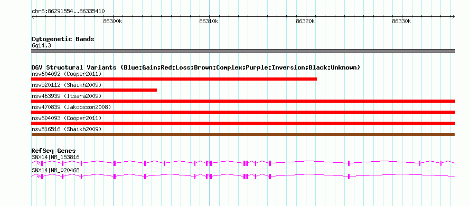
Task: Select the red bar for nsv463939
Action: pyautogui.click(x=243, y=101)
